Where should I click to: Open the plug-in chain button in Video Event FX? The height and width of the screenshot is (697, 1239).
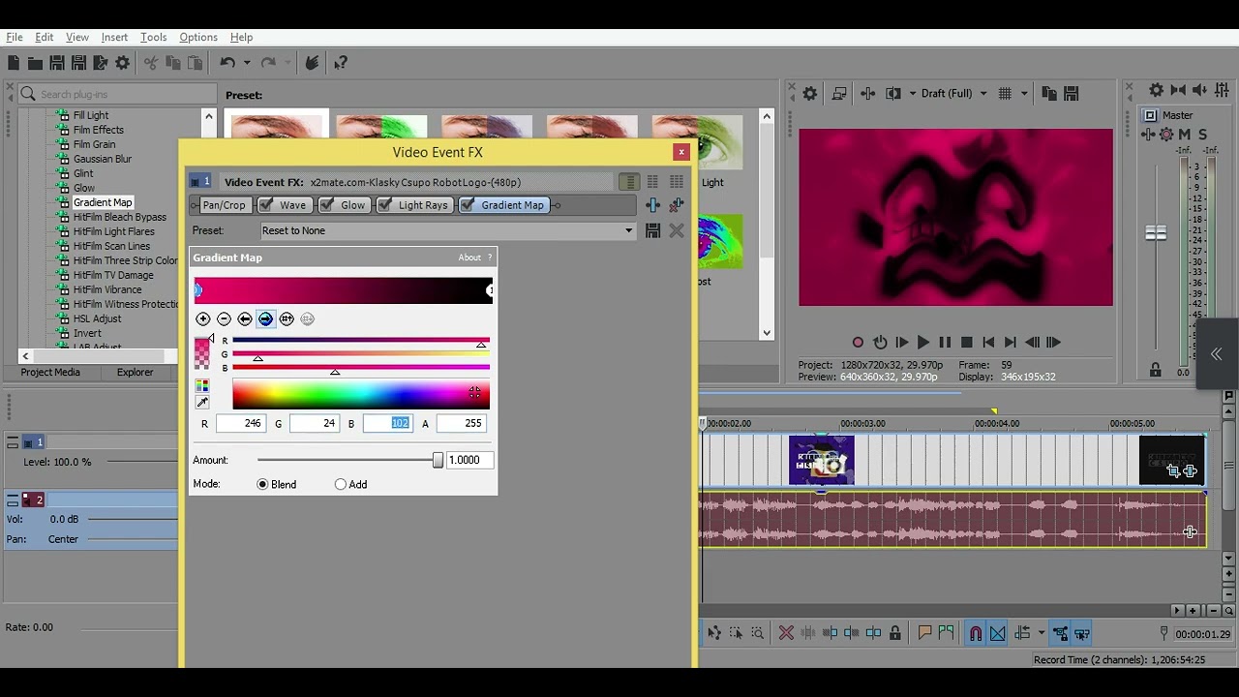tap(652, 205)
